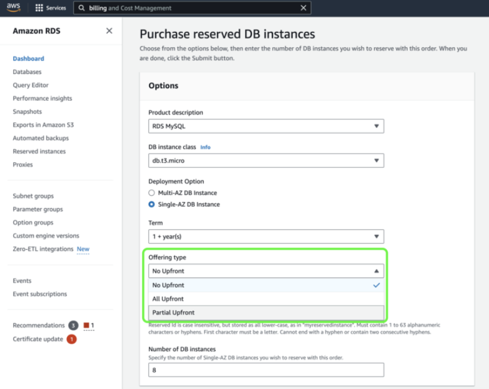The height and width of the screenshot is (389, 489).
Task: Open Automated backups page
Action: tap(41, 139)
